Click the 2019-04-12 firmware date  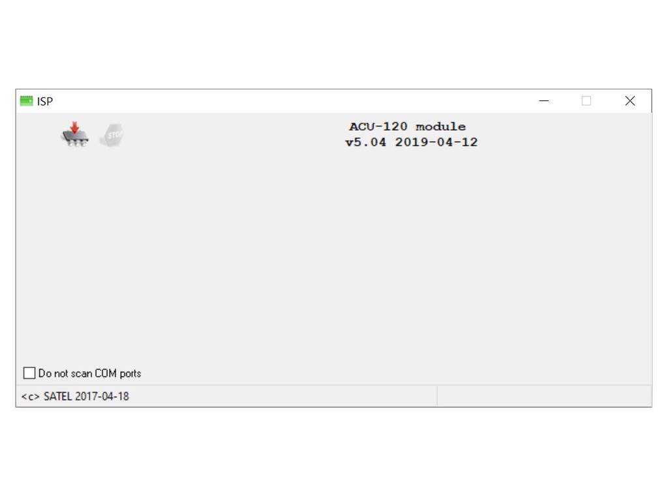pyautogui.click(x=436, y=142)
